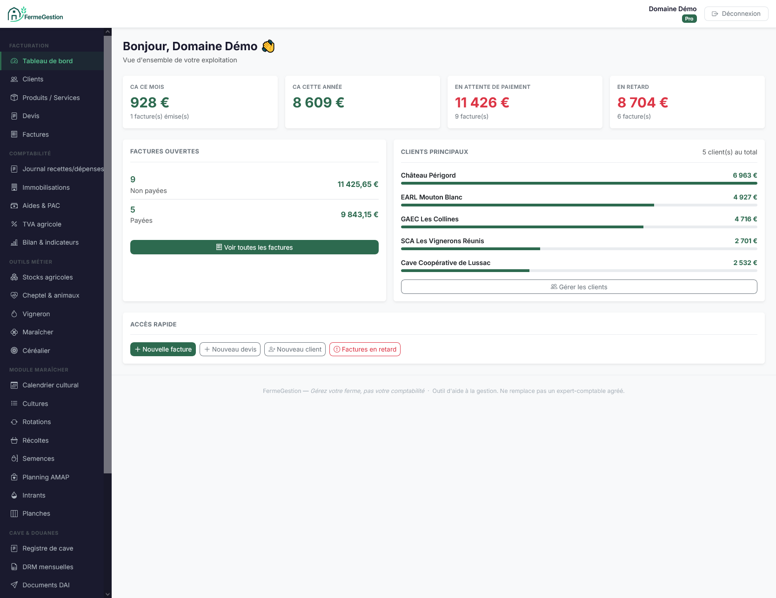Click the 8 609 € yearly revenue value
Screen dimensions: 776x598
[x=319, y=102]
